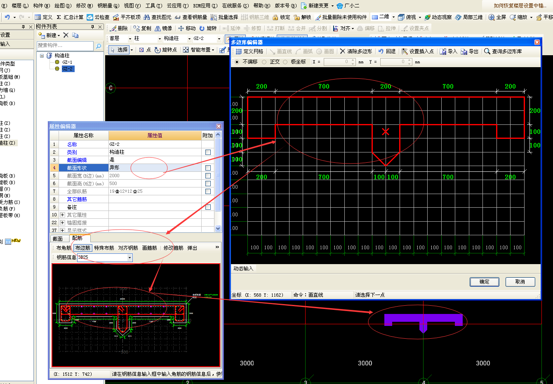
Task: Open the 查找图元 find tool
Action: click(x=157, y=17)
